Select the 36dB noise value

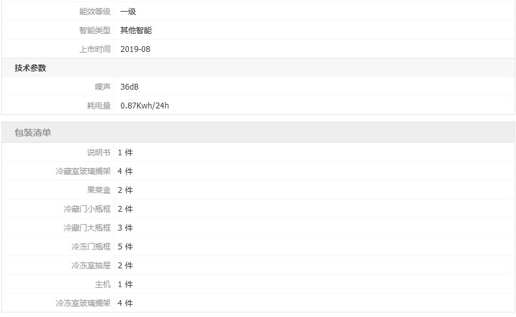[129, 87]
